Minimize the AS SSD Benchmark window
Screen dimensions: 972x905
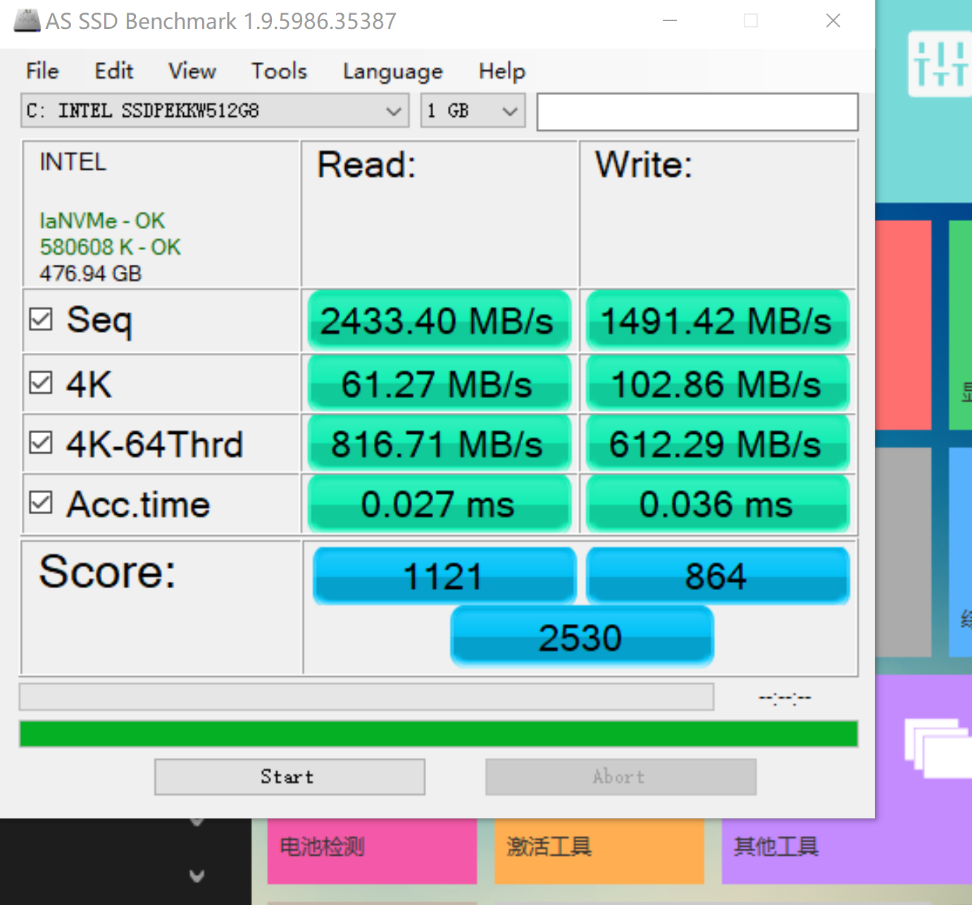(670, 20)
